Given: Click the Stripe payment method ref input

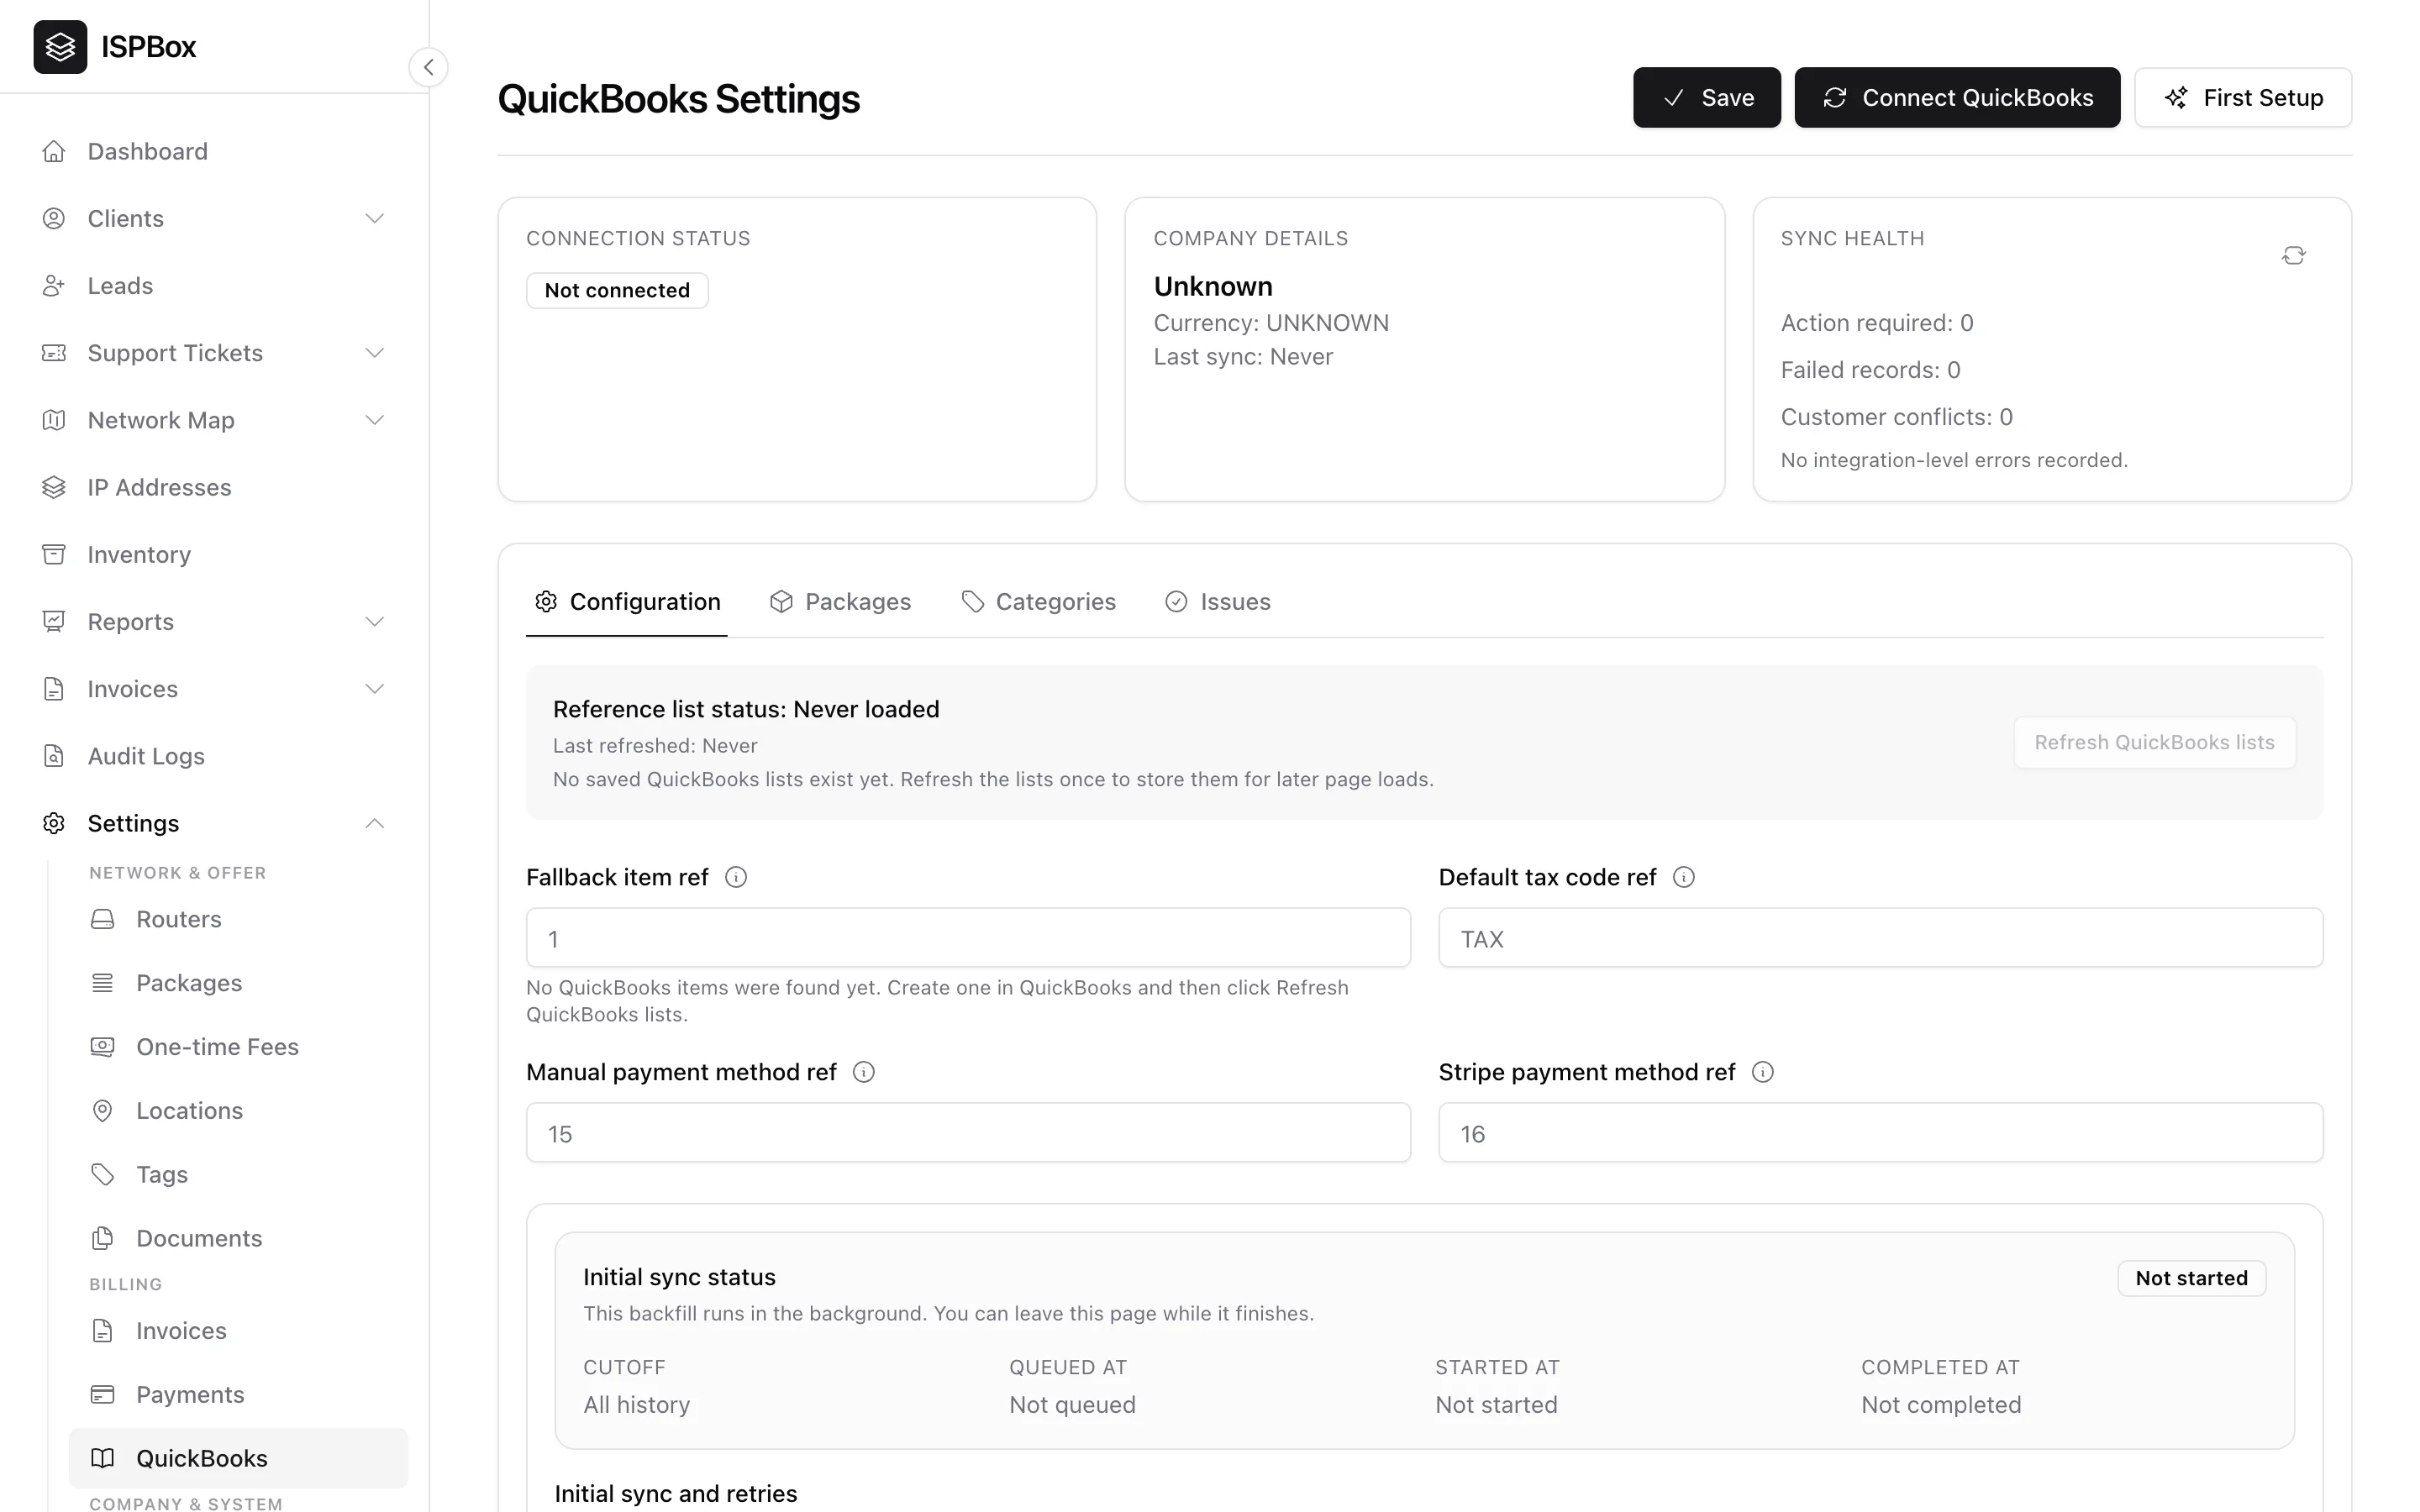Looking at the screenshot, I should pyautogui.click(x=1880, y=1133).
